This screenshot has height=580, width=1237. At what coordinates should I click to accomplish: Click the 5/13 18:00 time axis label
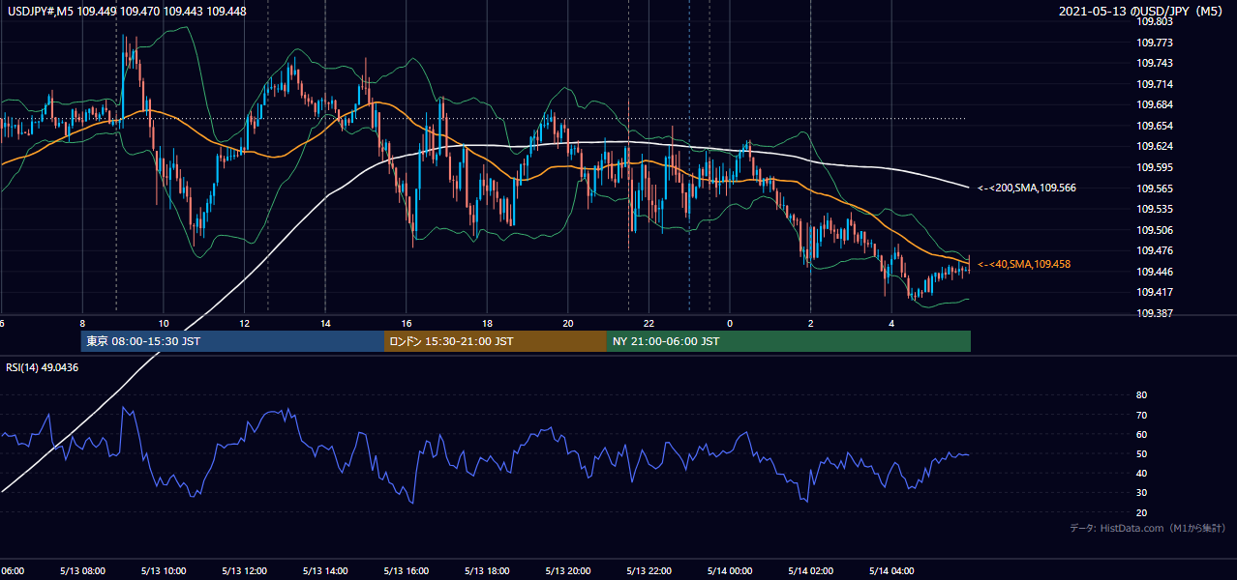pos(487,570)
